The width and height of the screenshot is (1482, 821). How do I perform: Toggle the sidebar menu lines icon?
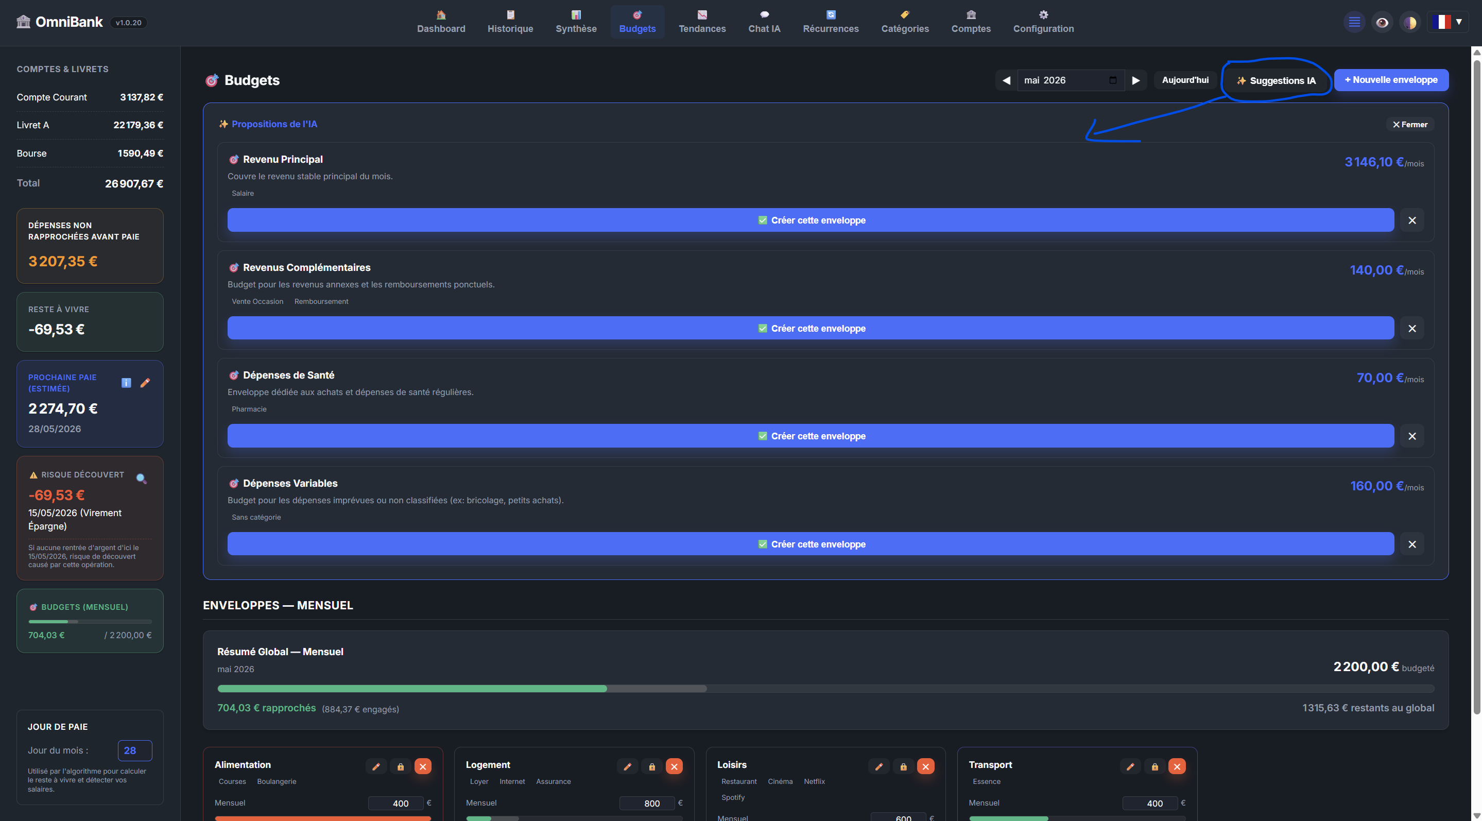pos(1354,23)
